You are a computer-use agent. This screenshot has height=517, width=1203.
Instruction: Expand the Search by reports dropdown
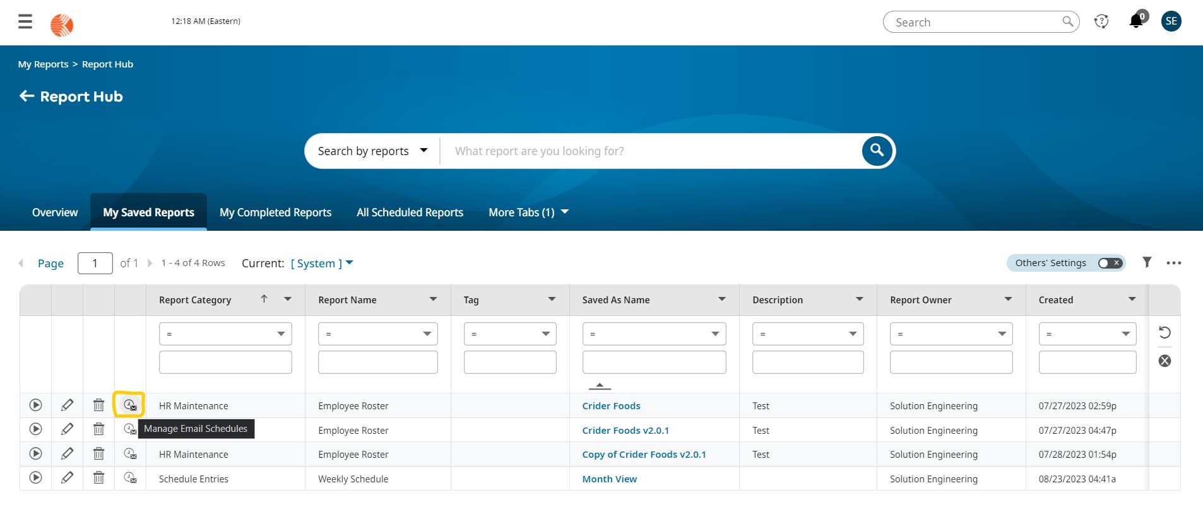coord(372,151)
